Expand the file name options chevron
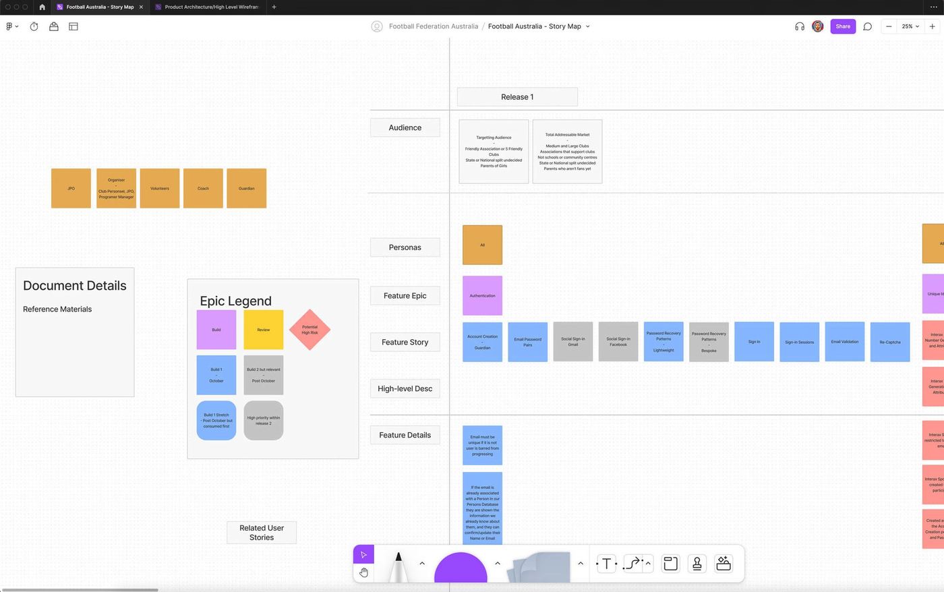 coord(588,26)
